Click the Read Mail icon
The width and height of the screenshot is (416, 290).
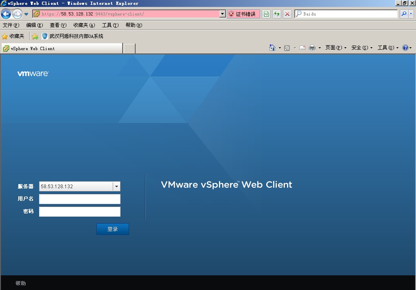click(x=302, y=48)
